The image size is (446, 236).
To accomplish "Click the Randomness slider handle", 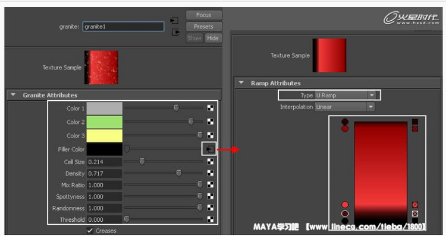I will (x=200, y=208).
